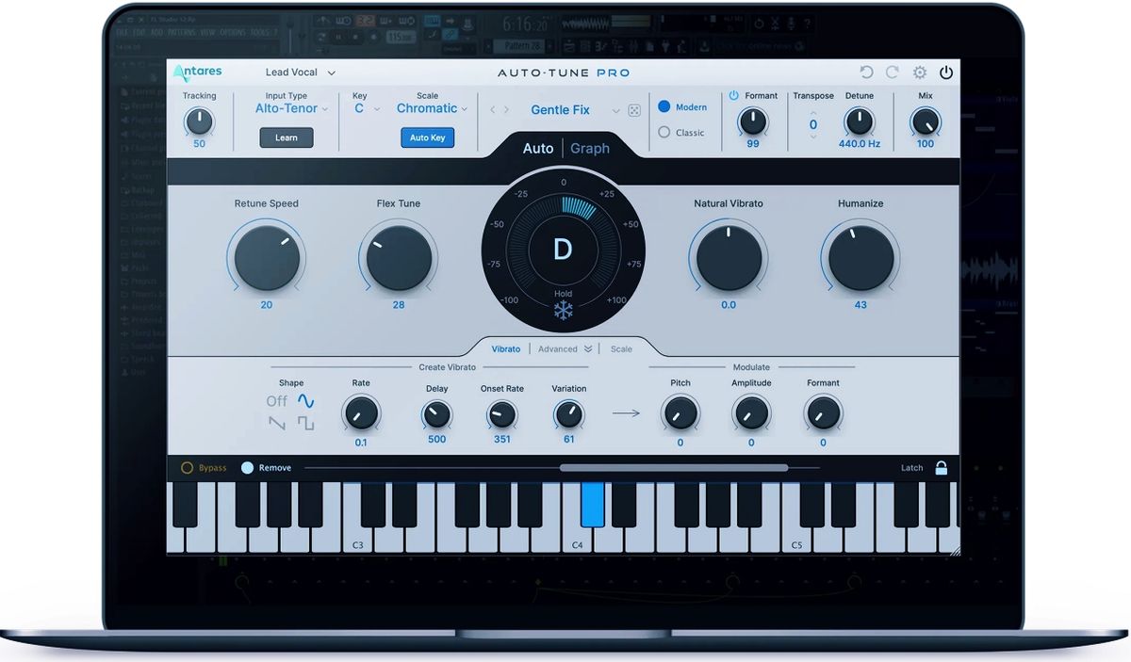Click the redo arrow icon

892,73
